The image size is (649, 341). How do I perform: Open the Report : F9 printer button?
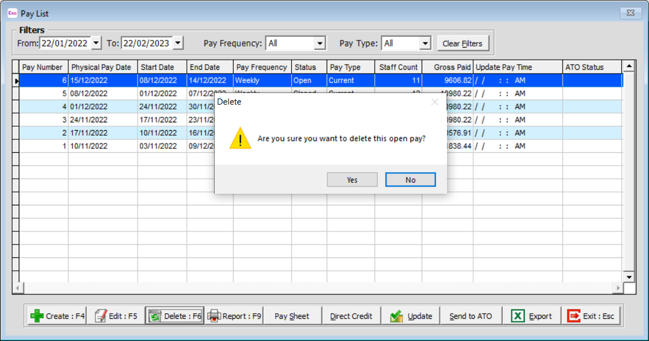click(x=234, y=316)
